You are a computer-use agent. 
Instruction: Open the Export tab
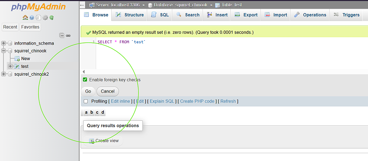(246, 15)
